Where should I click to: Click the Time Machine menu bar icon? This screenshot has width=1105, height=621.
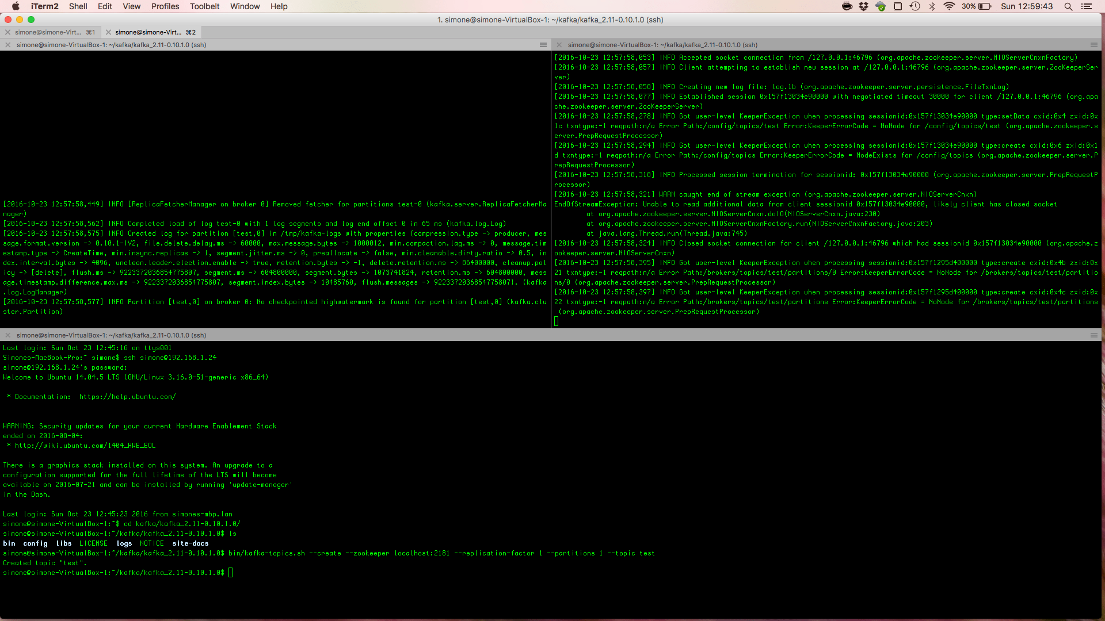pos(915,7)
